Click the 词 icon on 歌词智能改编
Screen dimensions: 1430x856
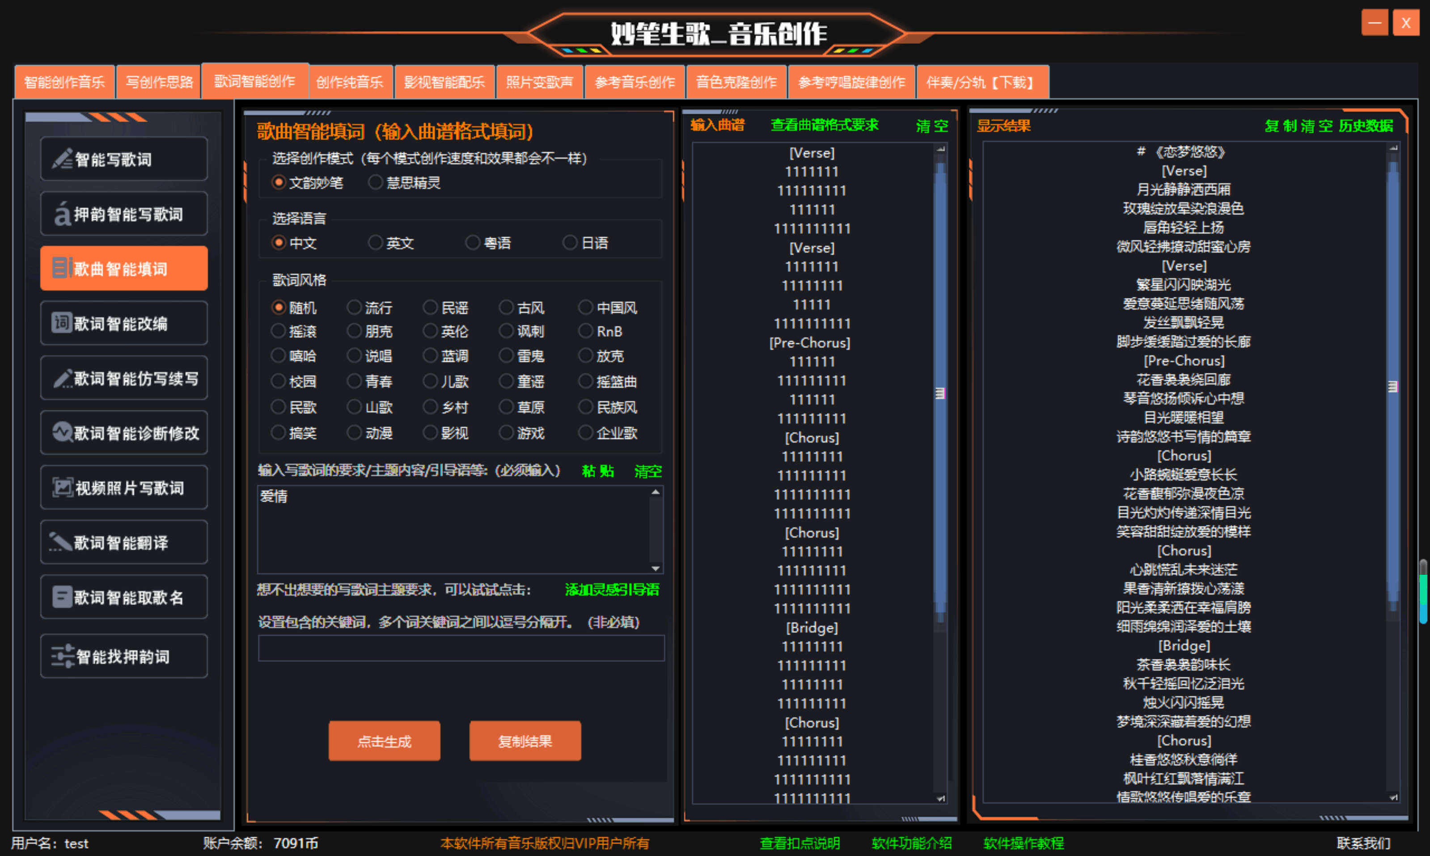62,323
